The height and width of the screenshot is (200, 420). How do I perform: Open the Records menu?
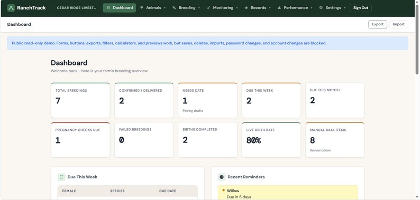click(x=258, y=8)
